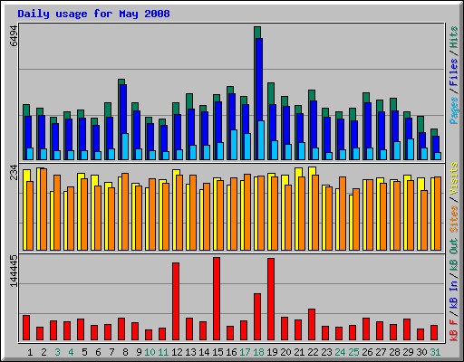Click day label 7 on the axis
This screenshot has height=362, width=464.
111,352
